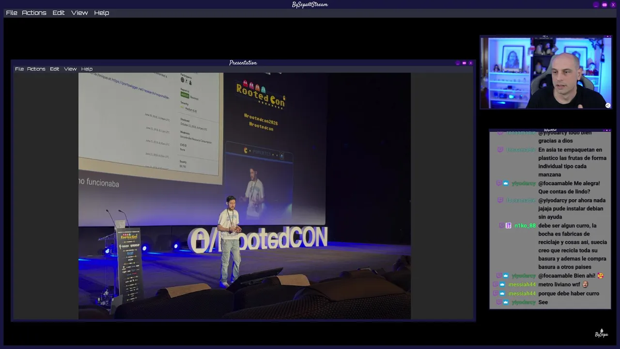
Task: Click the 'Presentation' window title
Action: point(243,63)
